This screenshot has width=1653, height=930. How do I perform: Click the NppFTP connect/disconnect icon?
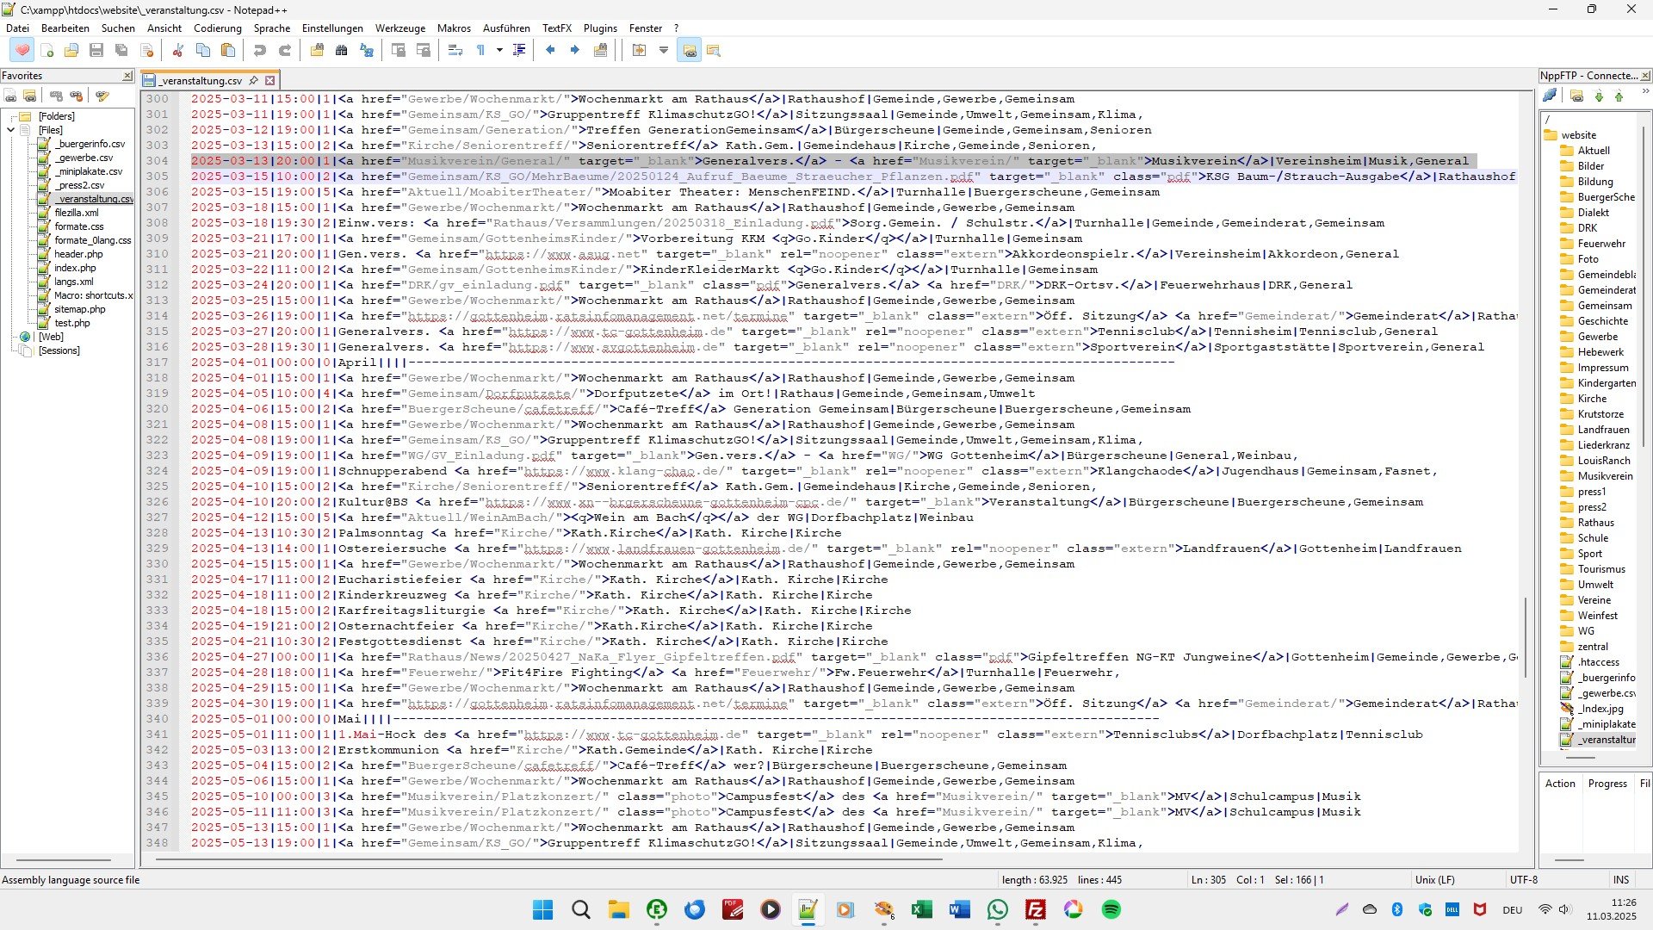[x=1550, y=96]
